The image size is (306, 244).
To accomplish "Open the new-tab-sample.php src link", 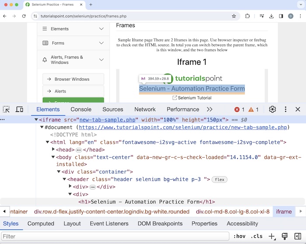I will click(x=108, y=120).
